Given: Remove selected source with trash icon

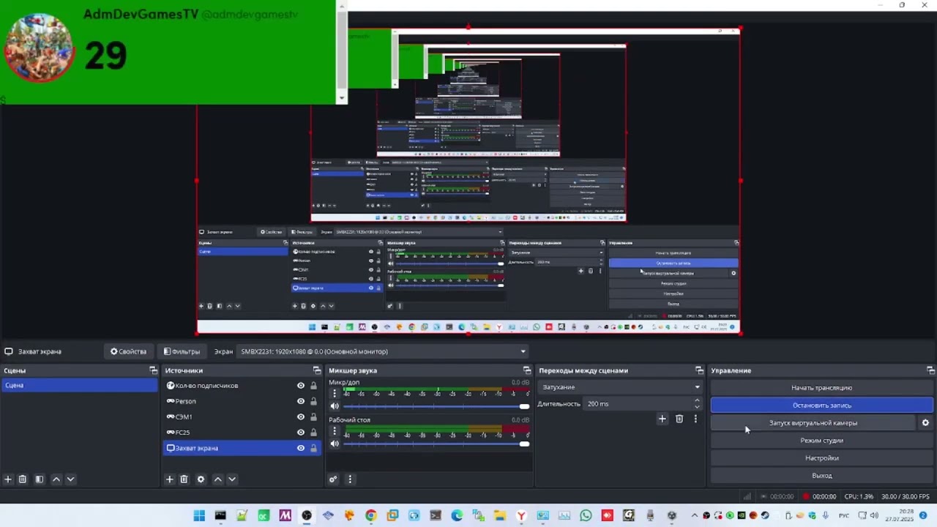Looking at the screenshot, I should coord(184,479).
